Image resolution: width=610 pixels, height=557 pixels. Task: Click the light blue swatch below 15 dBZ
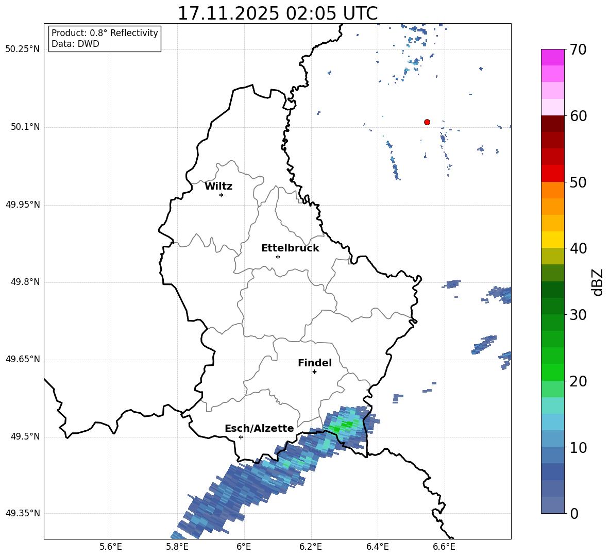coord(553,423)
